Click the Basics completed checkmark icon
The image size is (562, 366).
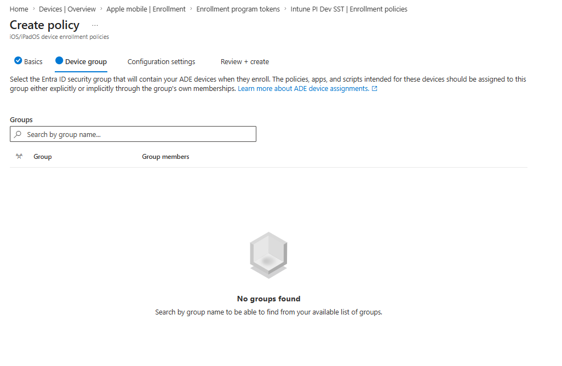[x=18, y=61]
